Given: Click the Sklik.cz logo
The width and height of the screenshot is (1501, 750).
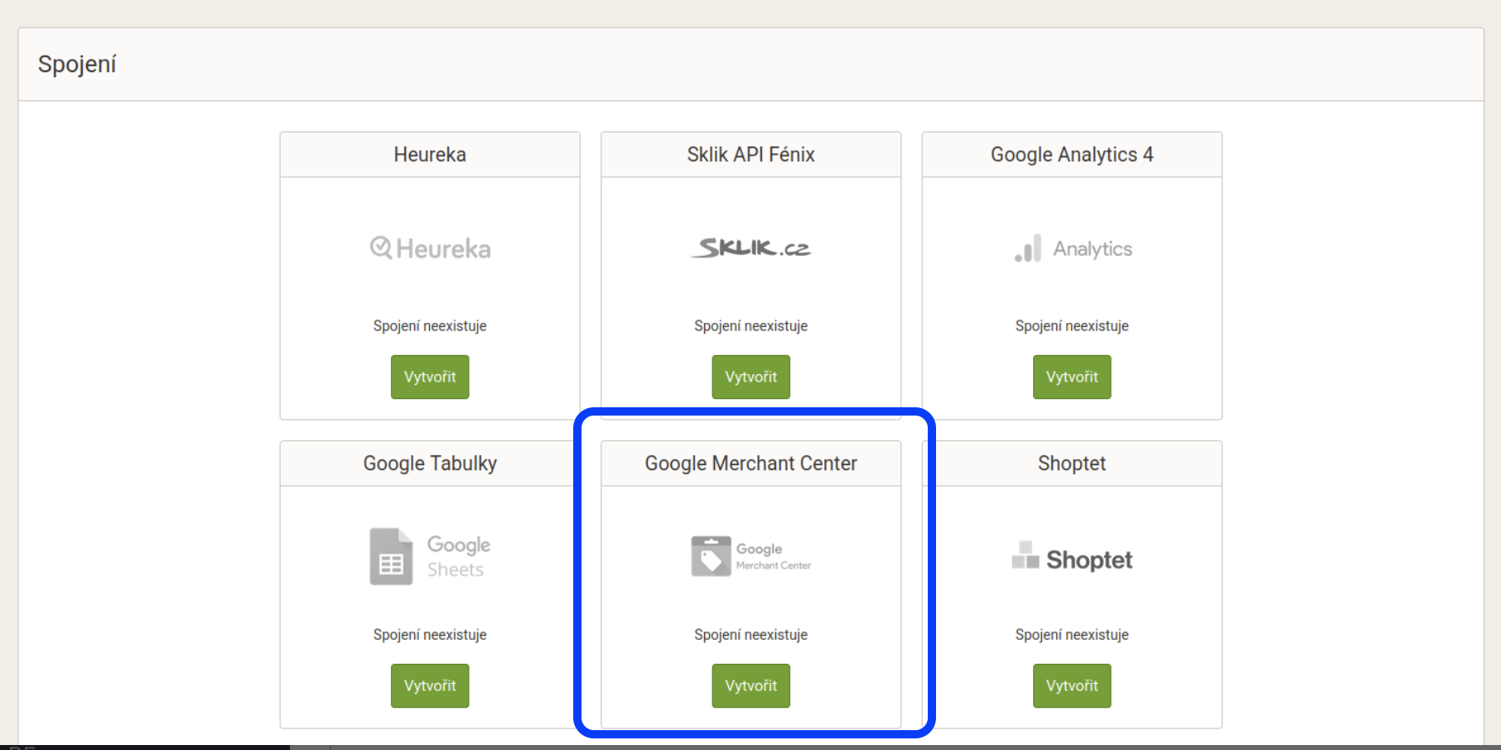Looking at the screenshot, I should (x=750, y=248).
